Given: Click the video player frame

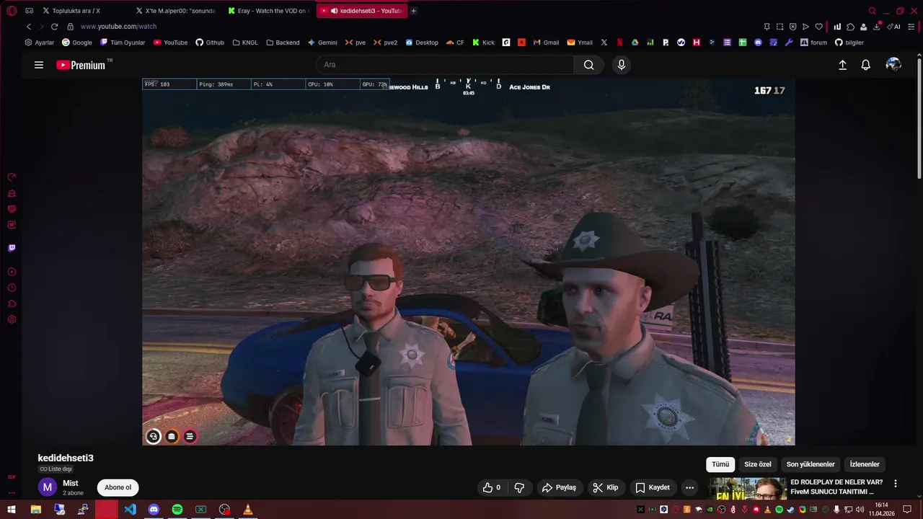Looking at the screenshot, I should tap(469, 262).
